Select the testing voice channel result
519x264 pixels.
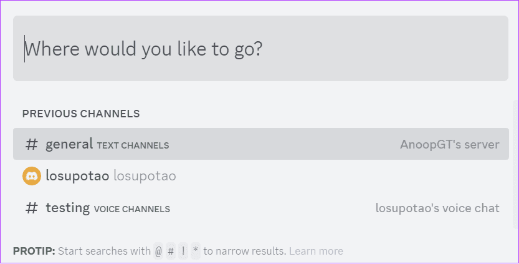pyautogui.click(x=261, y=208)
